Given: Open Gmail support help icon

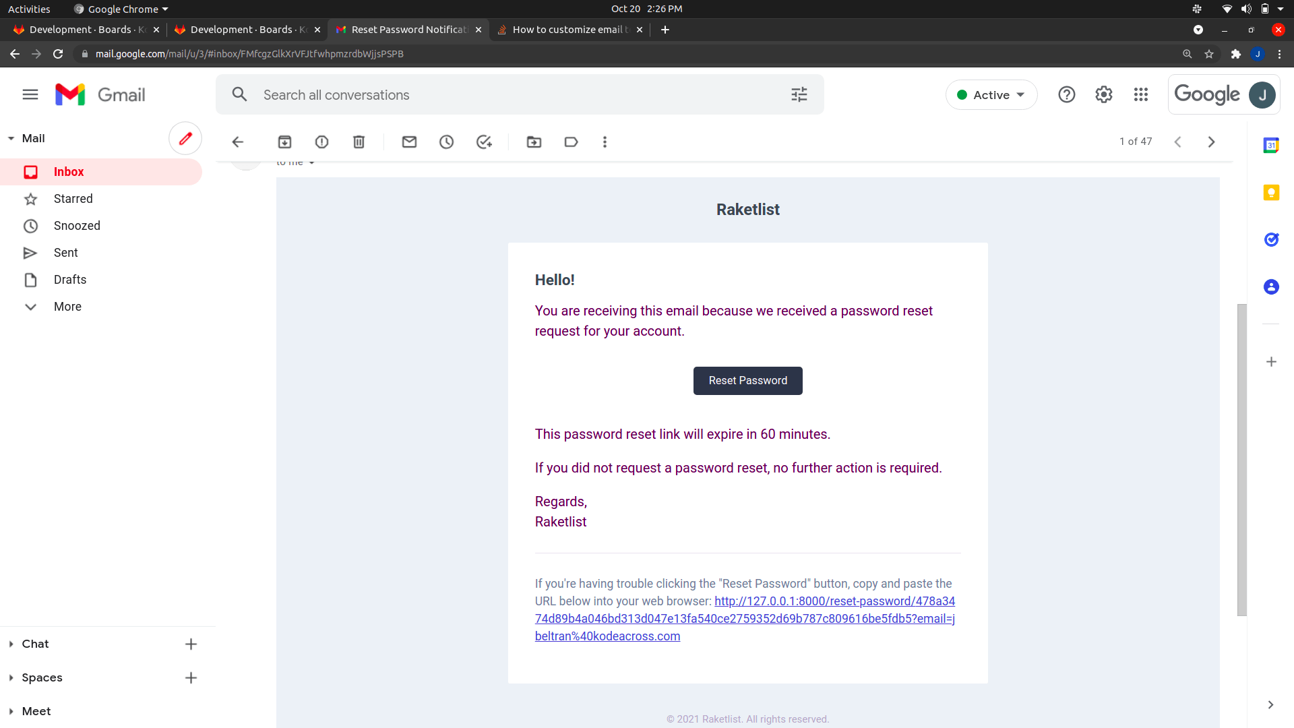Looking at the screenshot, I should pyautogui.click(x=1066, y=94).
